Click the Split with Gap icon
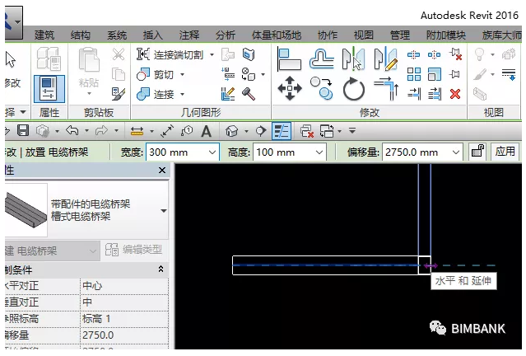The image size is (526, 356). pos(434,54)
